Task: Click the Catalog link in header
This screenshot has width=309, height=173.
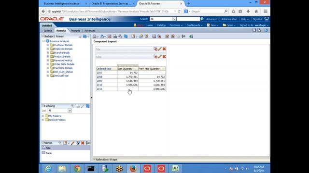Action: point(161,25)
